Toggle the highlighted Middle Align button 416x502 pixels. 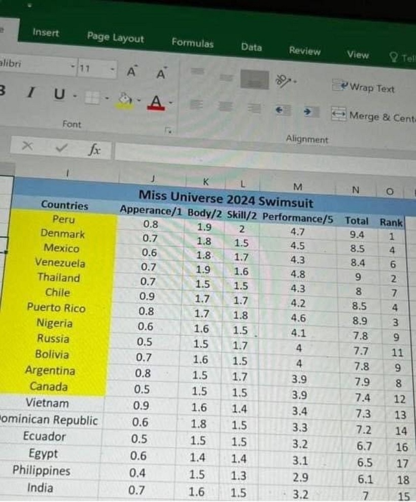(x=254, y=79)
